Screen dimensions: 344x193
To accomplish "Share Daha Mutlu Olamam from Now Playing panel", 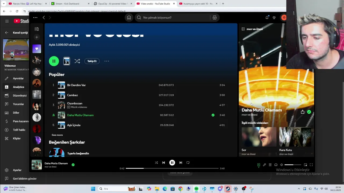I will tap(303, 112).
